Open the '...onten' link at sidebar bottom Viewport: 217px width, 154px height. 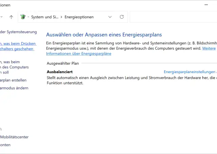(x=5, y=145)
